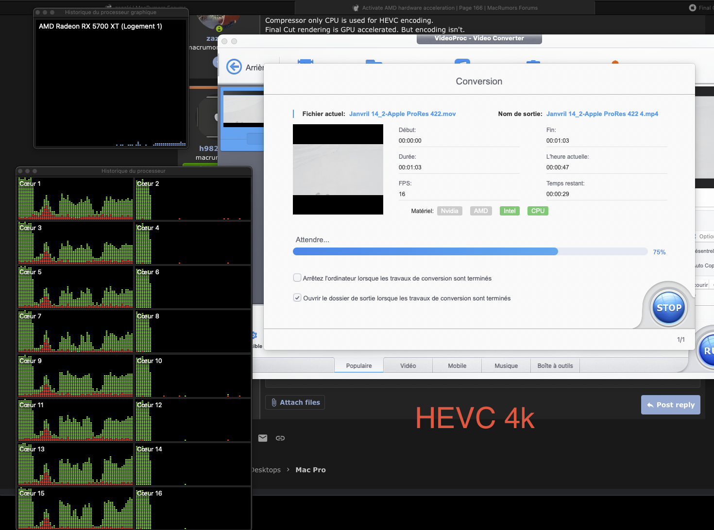Viewport: 714px width, 530px height.
Task: Open the Vidéo tab
Action: pos(408,365)
